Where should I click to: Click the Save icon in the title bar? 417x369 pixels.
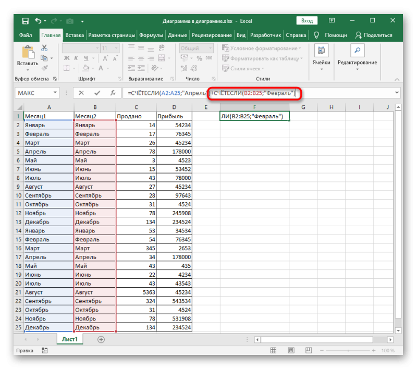(25, 21)
